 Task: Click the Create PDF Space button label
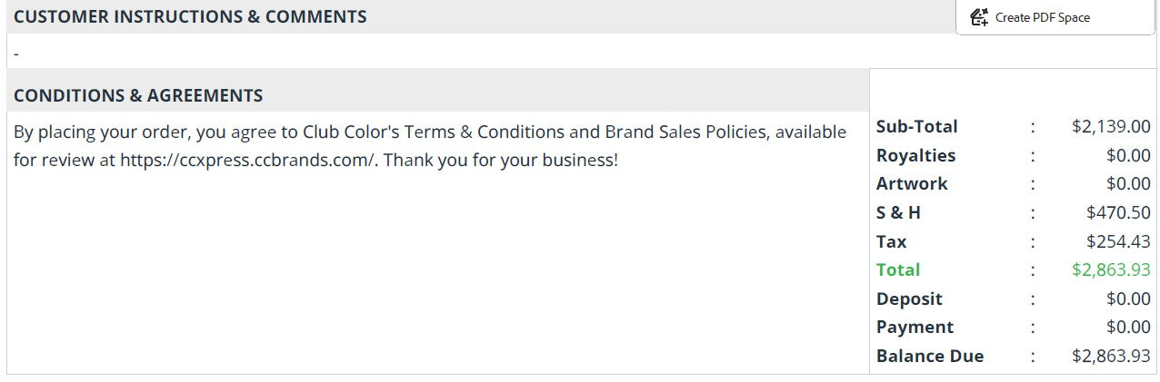1043,17
